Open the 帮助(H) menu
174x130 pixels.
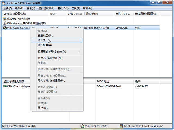88,8
